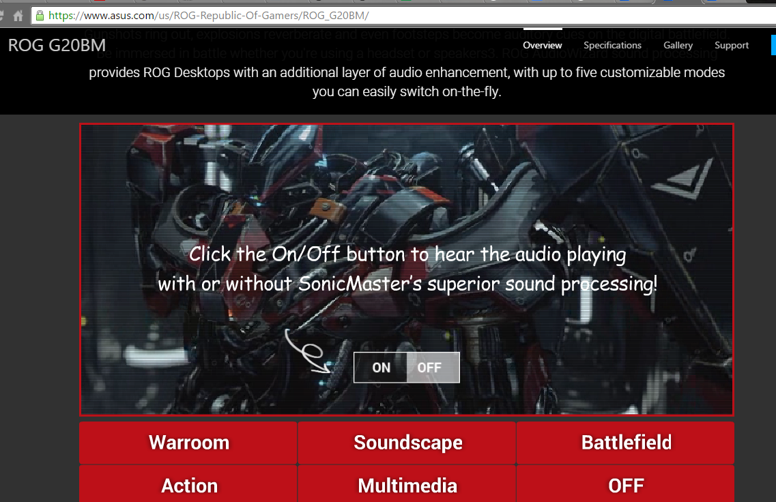Click the red OFF mode button
776x502 pixels.
tap(626, 484)
